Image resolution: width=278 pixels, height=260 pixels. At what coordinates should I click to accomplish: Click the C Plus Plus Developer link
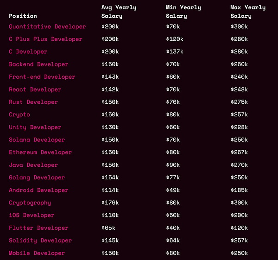click(45, 39)
